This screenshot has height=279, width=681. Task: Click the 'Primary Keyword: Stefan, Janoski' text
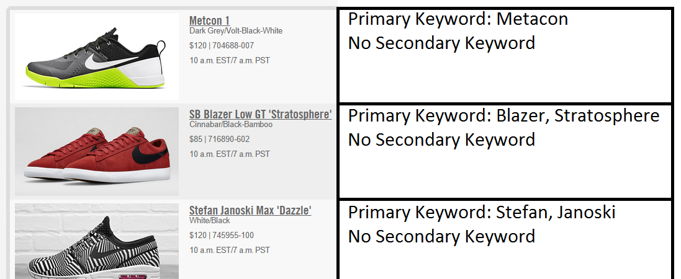481,213
